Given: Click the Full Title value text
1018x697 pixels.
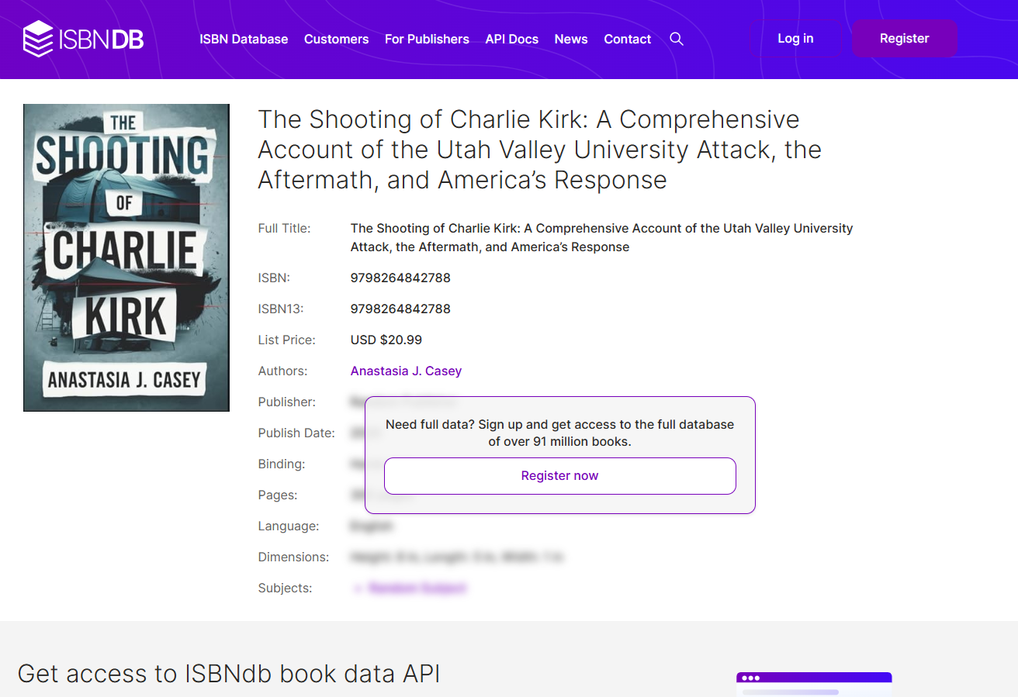Looking at the screenshot, I should [602, 237].
